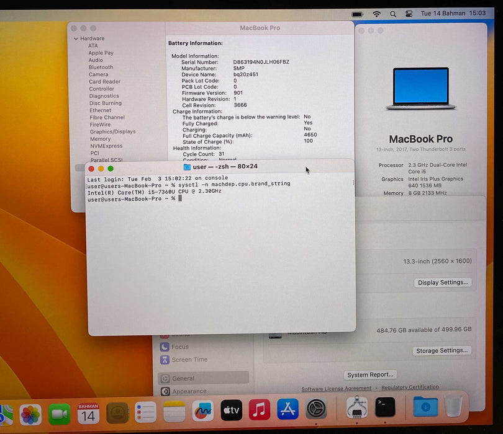The image size is (503, 434).
Task: Click the Appearance icon in Settings sidebar
Action: point(165,391)
